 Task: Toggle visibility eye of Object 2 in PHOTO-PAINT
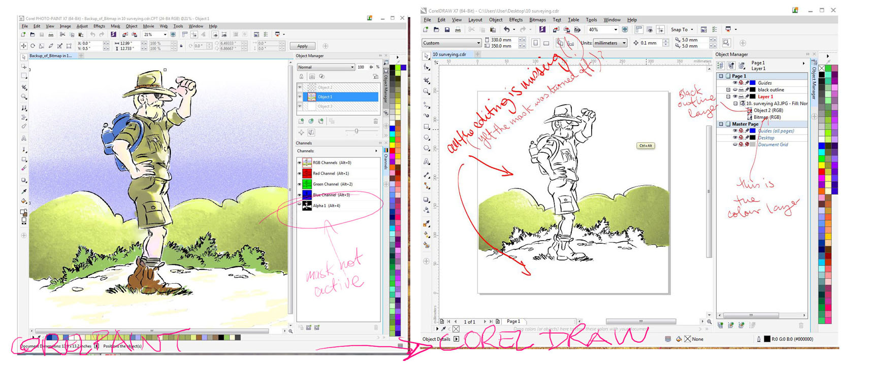click(x=300, y=87)
